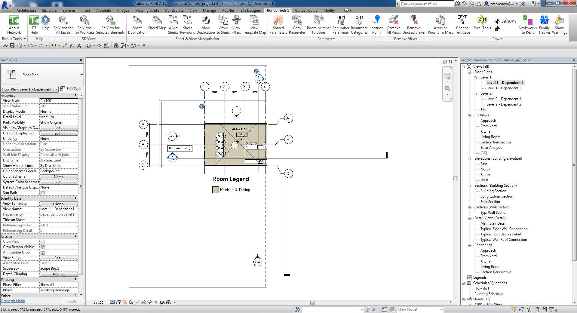Collapse the 3D Views tree node
The width and height of the screenshot is (577, 313).
point(469,115)
